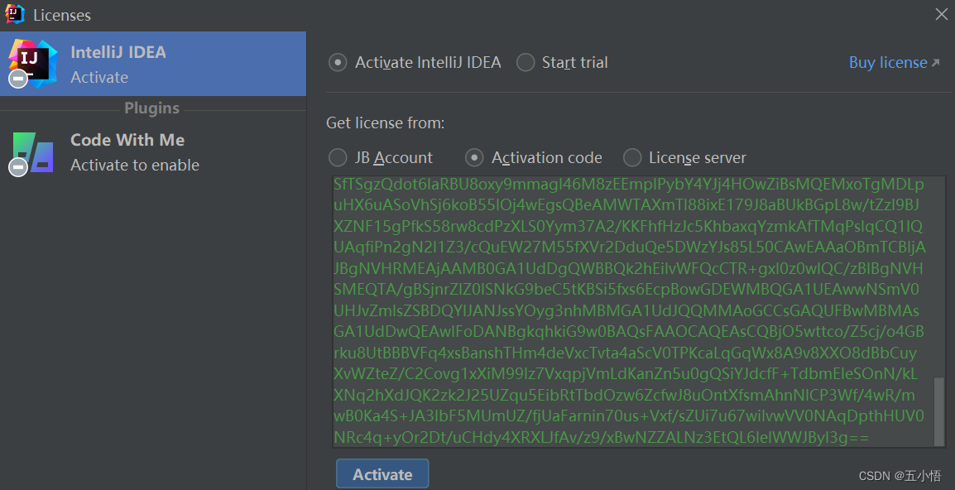The width and height of the screenshot is (955, 490).
Task: Open the Buy license link
Action: [x=894, y=62]
